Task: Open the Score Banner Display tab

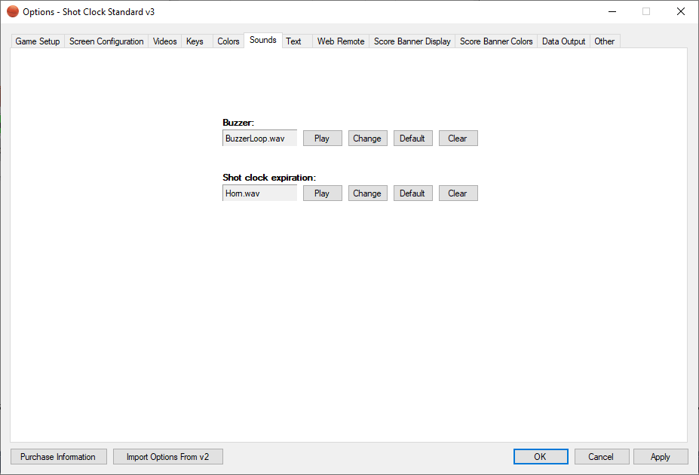Action: point(412,41)
